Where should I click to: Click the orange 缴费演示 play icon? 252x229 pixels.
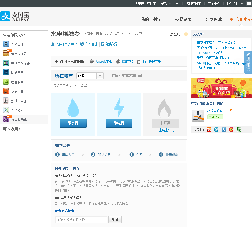(186, 34)
